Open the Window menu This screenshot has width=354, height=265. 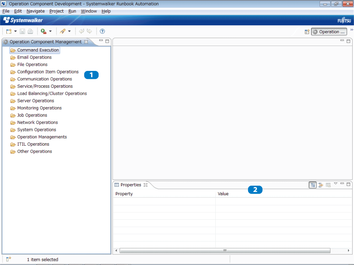89,11
